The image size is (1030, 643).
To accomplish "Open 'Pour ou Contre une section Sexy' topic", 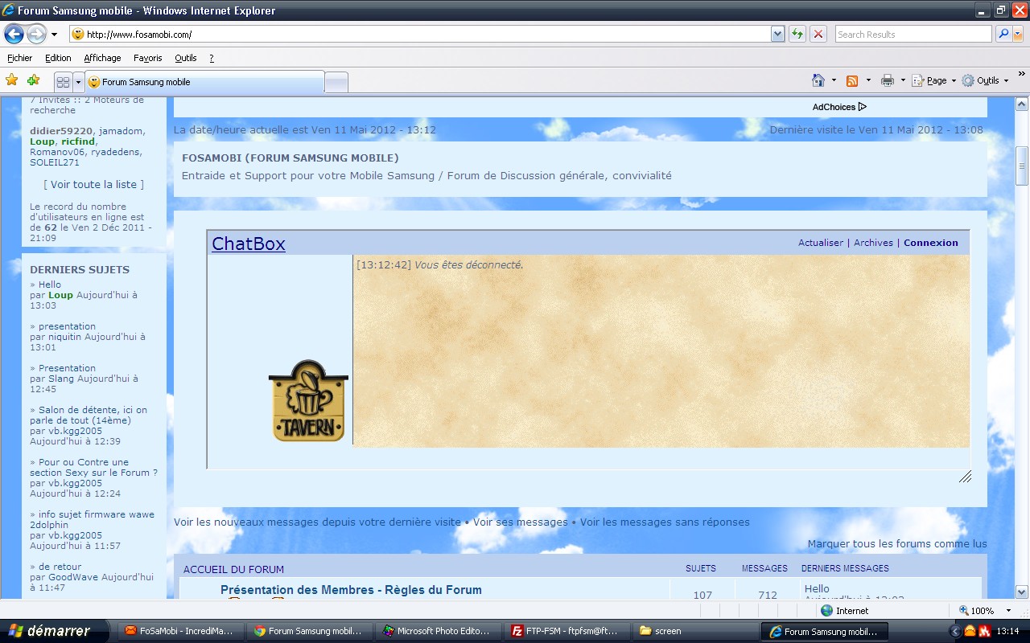I will tap(93, 467).
